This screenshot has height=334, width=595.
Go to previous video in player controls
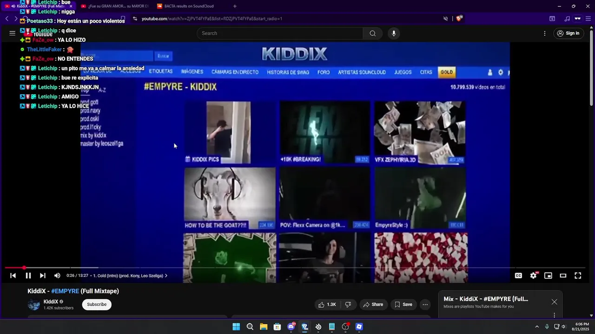13,276
